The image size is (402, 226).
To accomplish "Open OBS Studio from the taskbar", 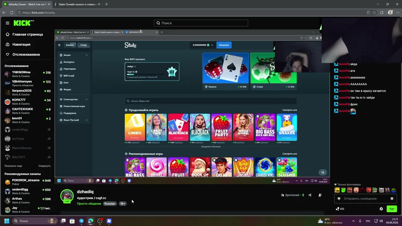I will 100,221.
